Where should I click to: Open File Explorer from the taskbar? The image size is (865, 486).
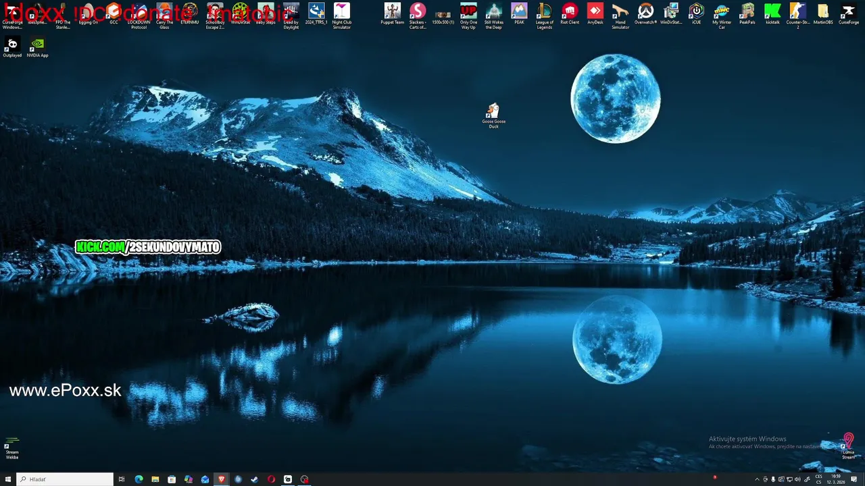point(155,479)
